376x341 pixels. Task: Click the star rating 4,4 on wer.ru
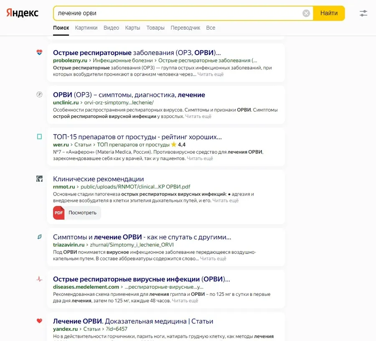178,145
